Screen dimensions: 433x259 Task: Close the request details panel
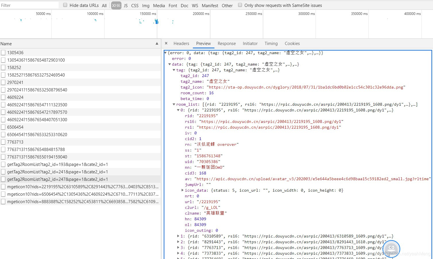[166, 44]
